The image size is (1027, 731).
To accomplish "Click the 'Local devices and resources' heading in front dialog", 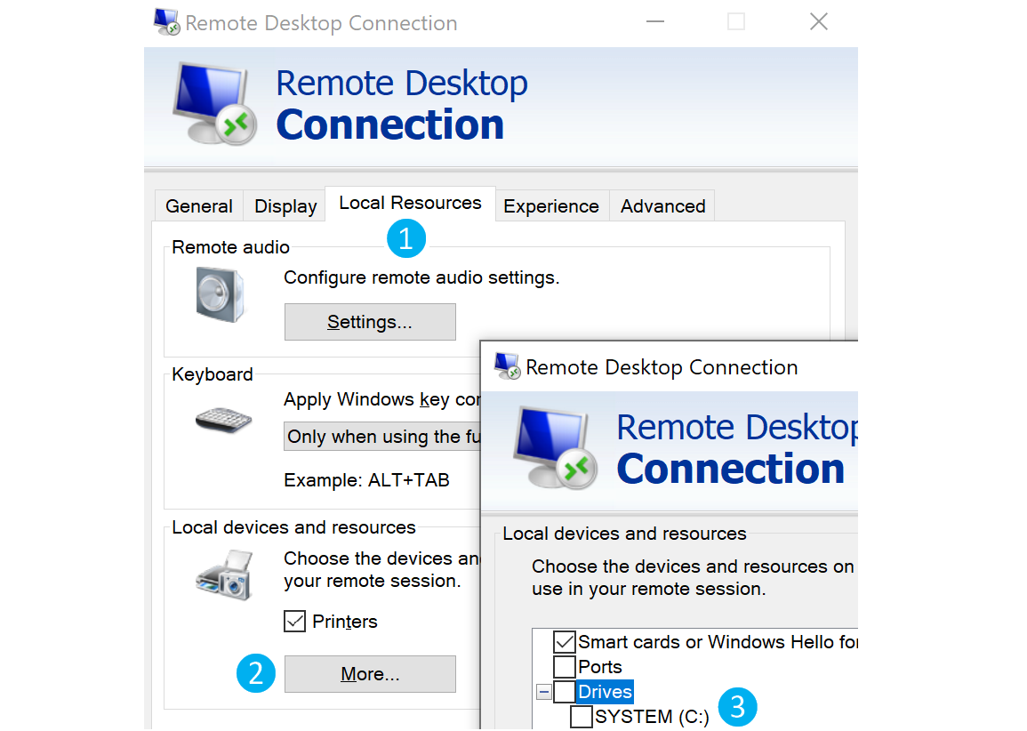I will [x=624, y=534].
